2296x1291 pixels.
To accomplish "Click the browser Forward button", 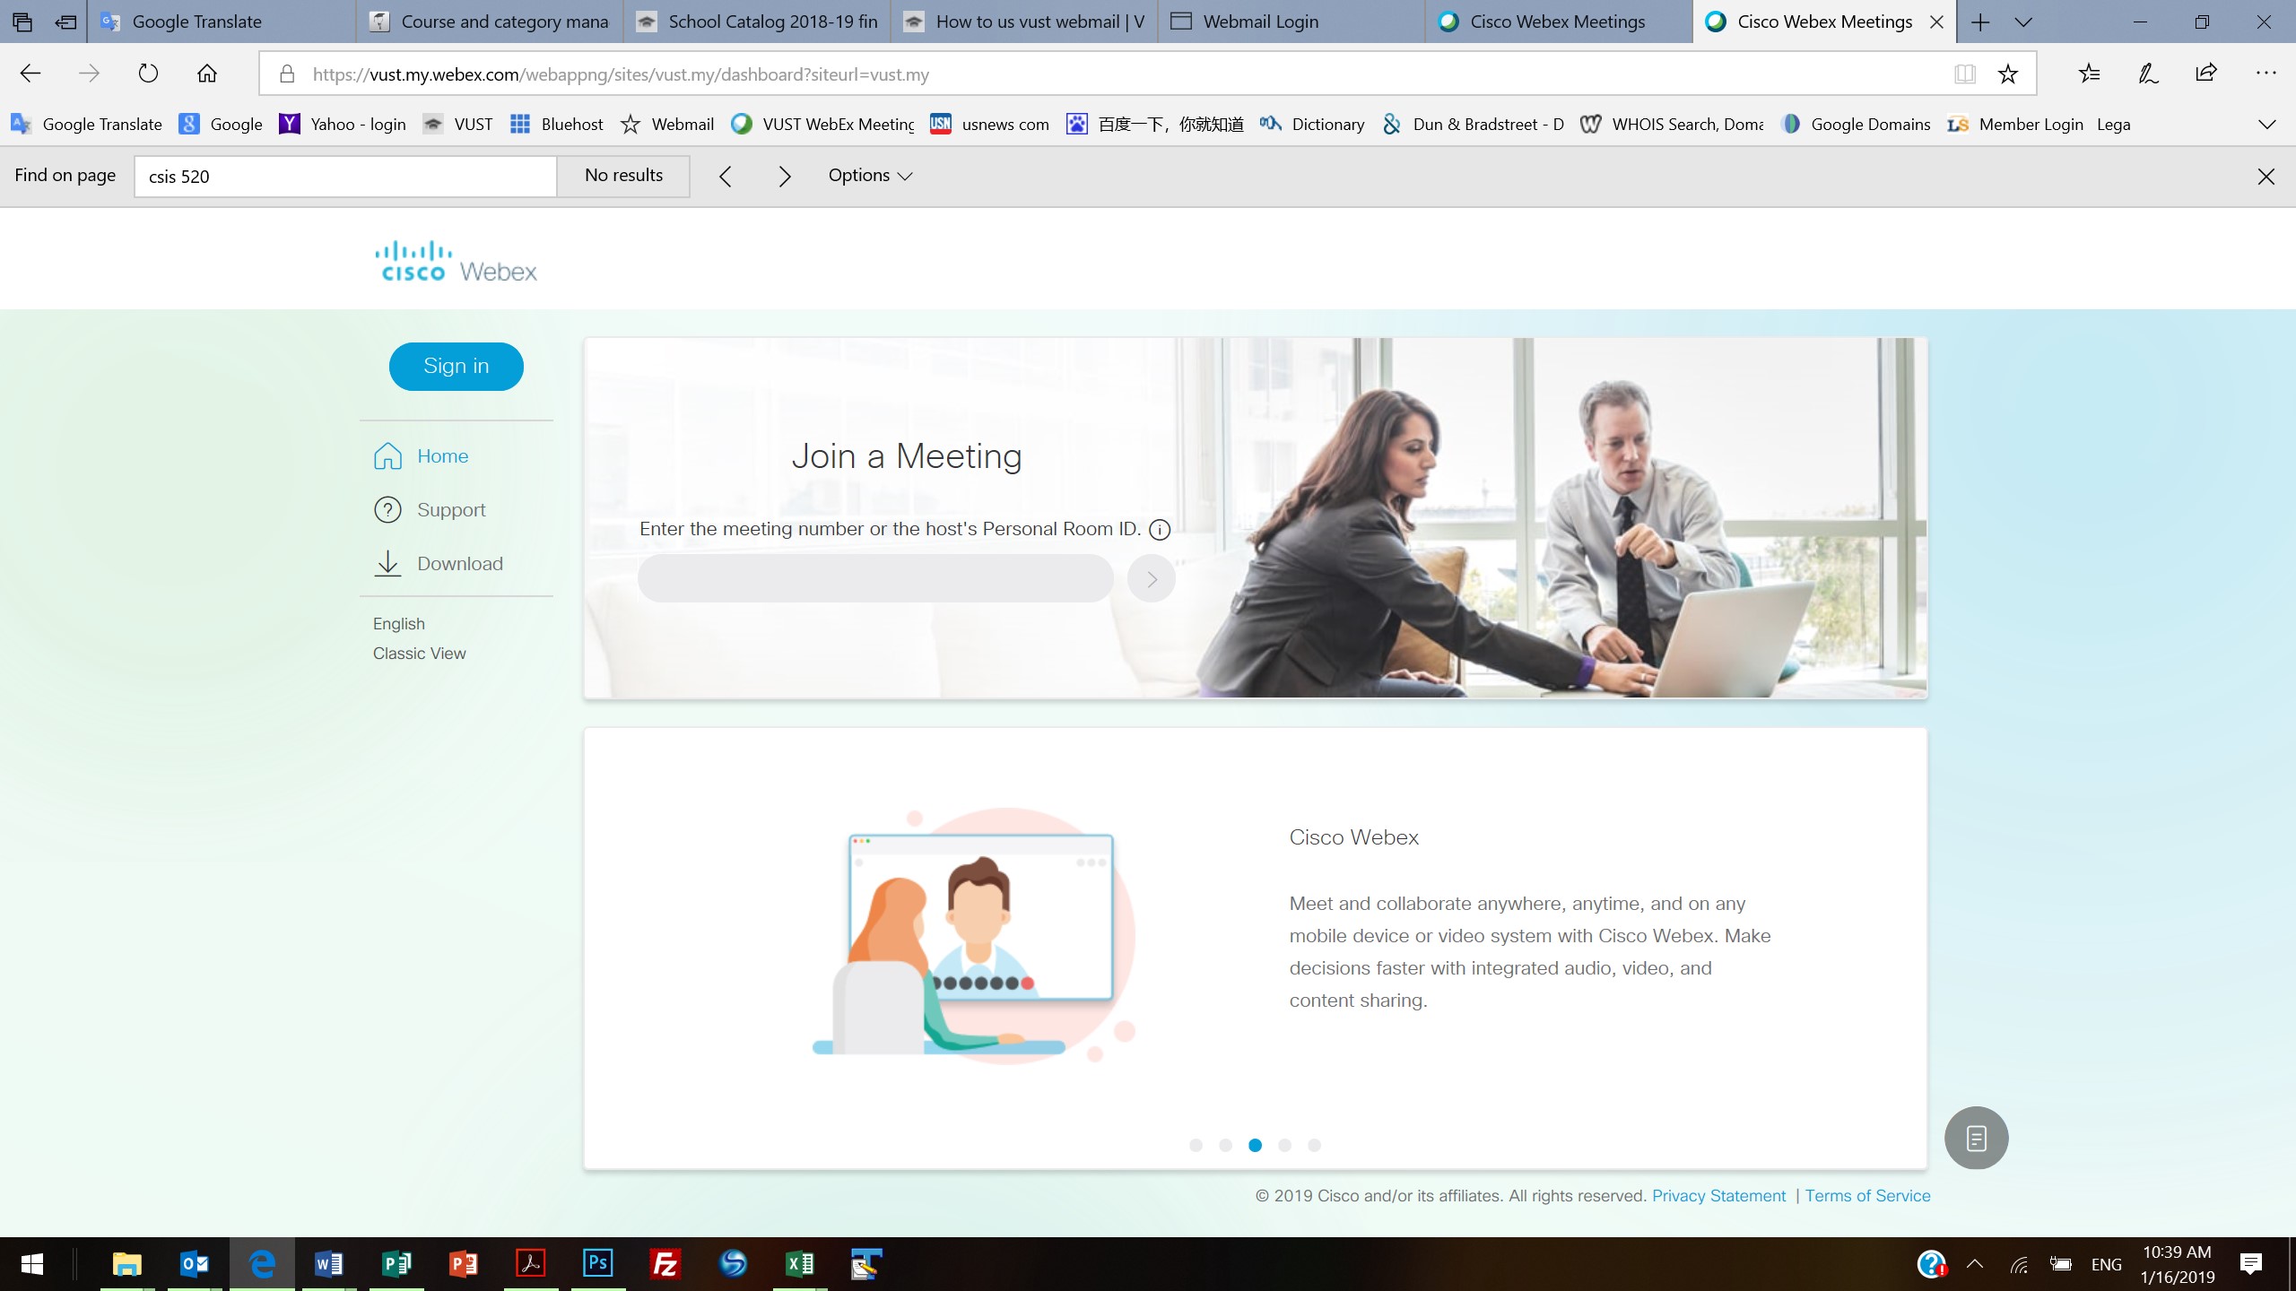I will click(89, 74).
